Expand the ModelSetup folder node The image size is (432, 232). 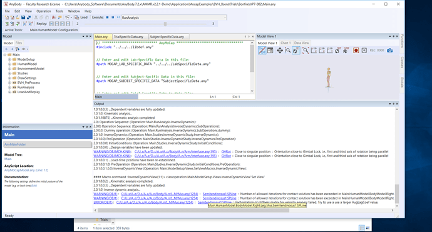point(9,59)
